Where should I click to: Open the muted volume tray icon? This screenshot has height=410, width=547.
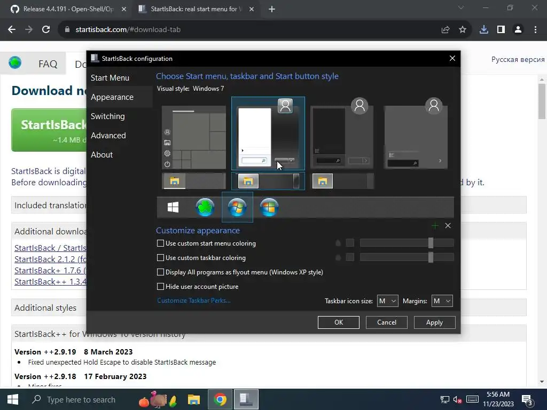pyautogui.click(x=457, y=399)
